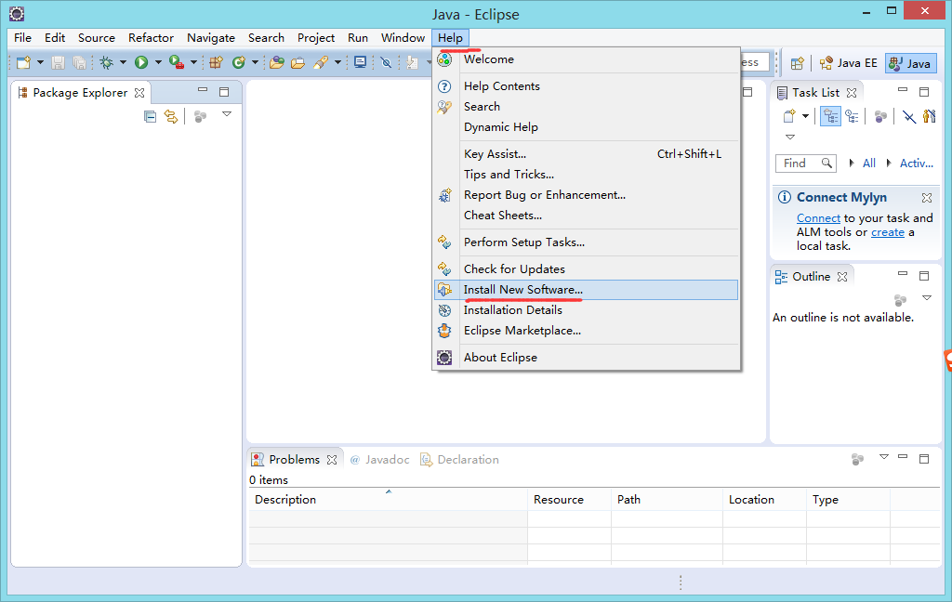Click the Open Task toolbar icon

(x=297, y=62)
